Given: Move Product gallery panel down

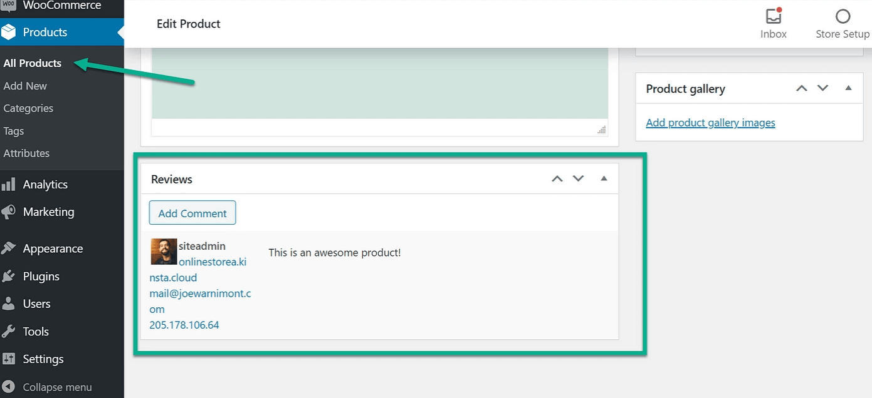Looking at the screenshot, I should [822, 88].
